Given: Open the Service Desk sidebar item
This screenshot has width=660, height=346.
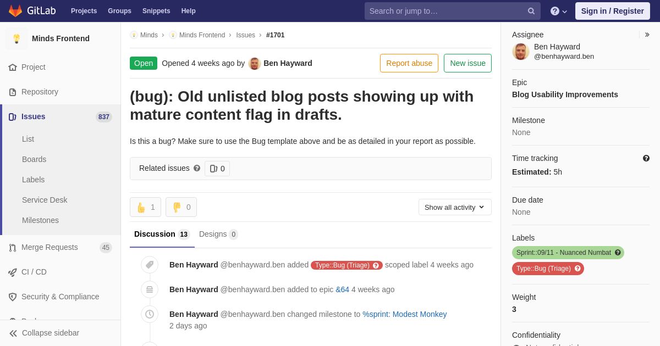Looking at the screenshot, I should [45, 200].
